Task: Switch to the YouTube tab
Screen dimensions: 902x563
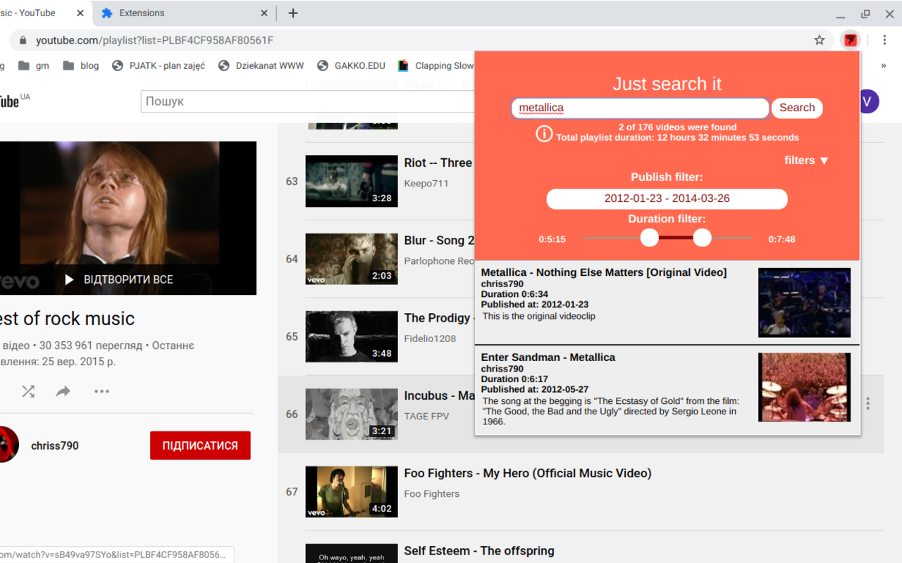Action: [42, 13]
